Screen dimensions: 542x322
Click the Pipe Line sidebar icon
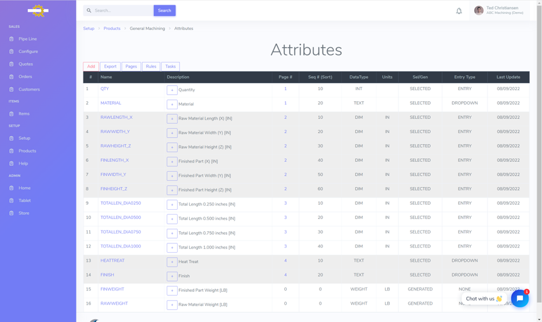click(12, 39)
